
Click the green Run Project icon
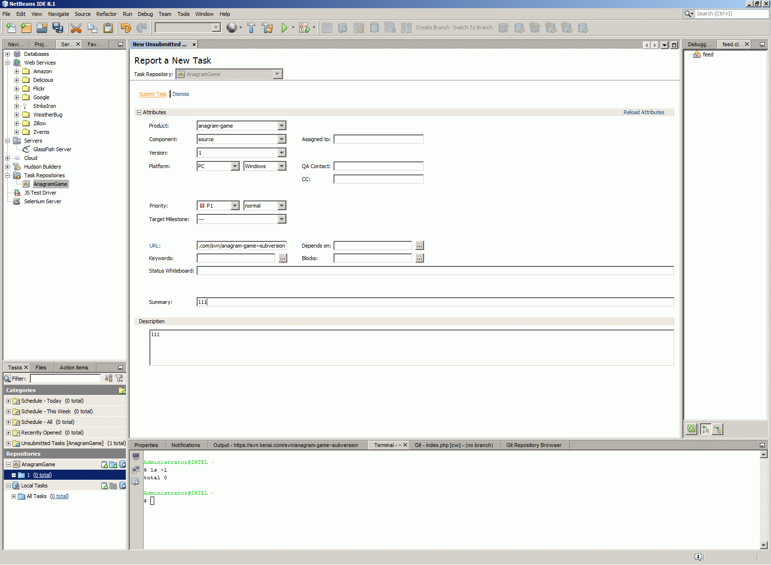[x=284, y=28]
